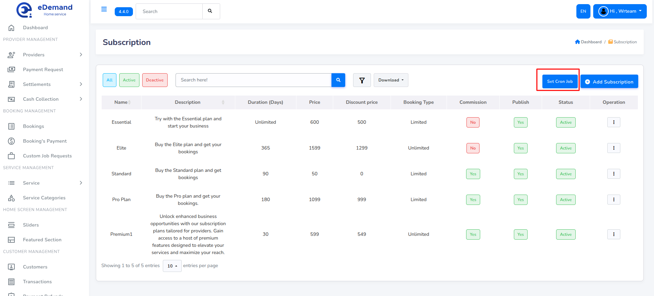The height and width of the screenshot is (296, 654).
Task: Click the Add Subscription button
Action: pyautogui.click(x=609, y=82)
